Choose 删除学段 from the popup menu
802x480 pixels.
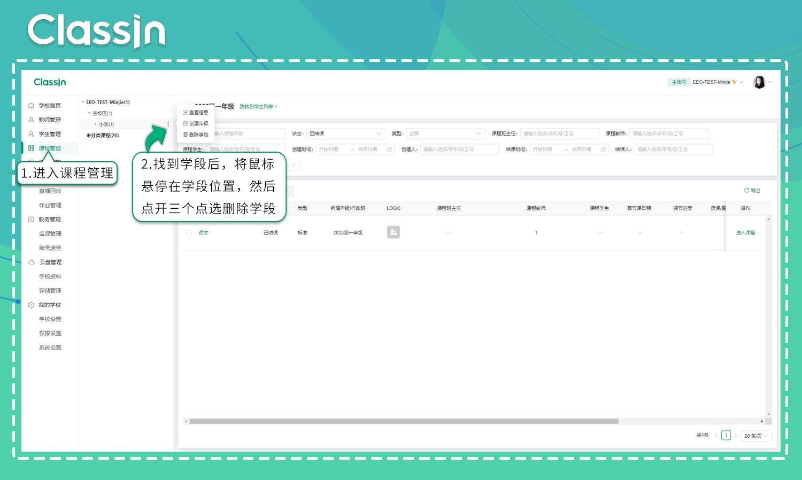196,135
